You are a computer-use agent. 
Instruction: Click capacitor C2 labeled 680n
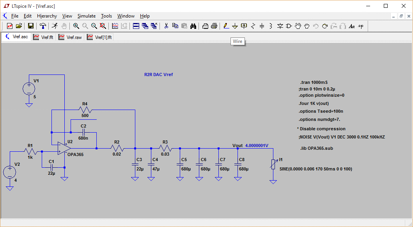(x=84, y=132)
